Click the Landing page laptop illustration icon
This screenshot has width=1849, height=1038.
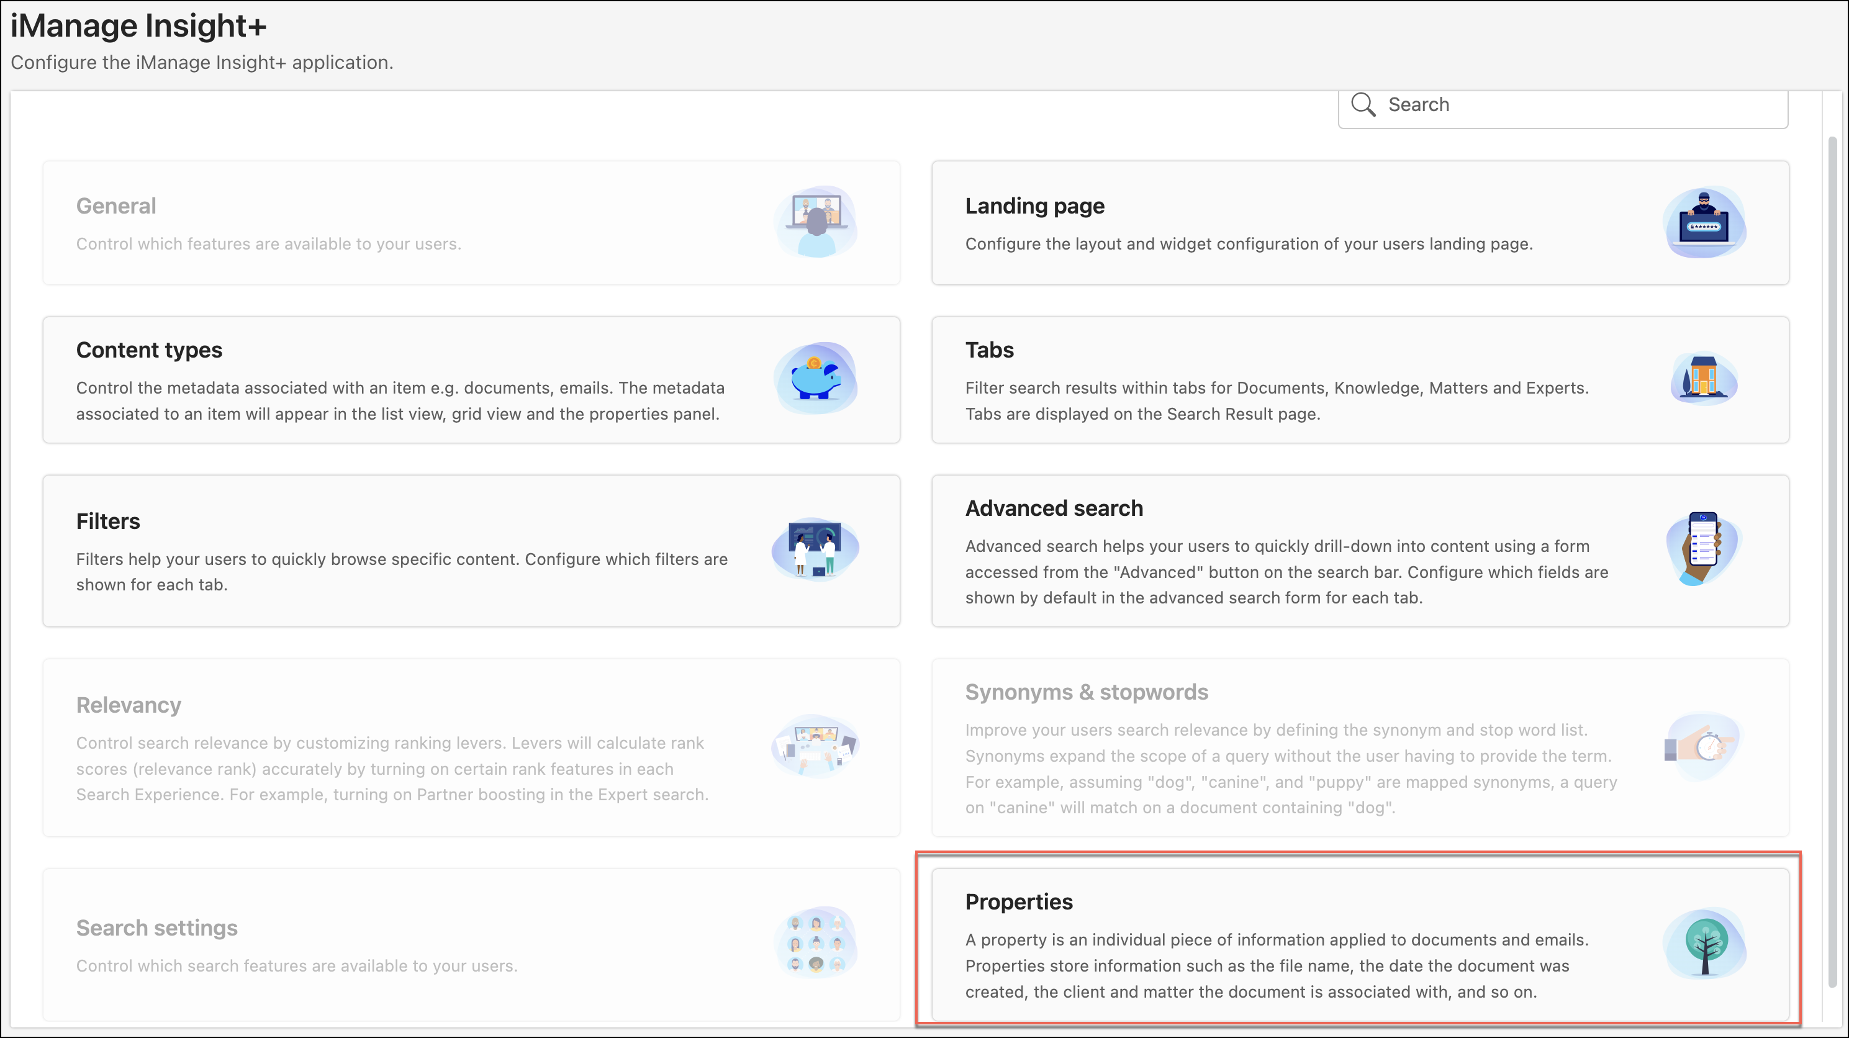(x=1705, y=222)
